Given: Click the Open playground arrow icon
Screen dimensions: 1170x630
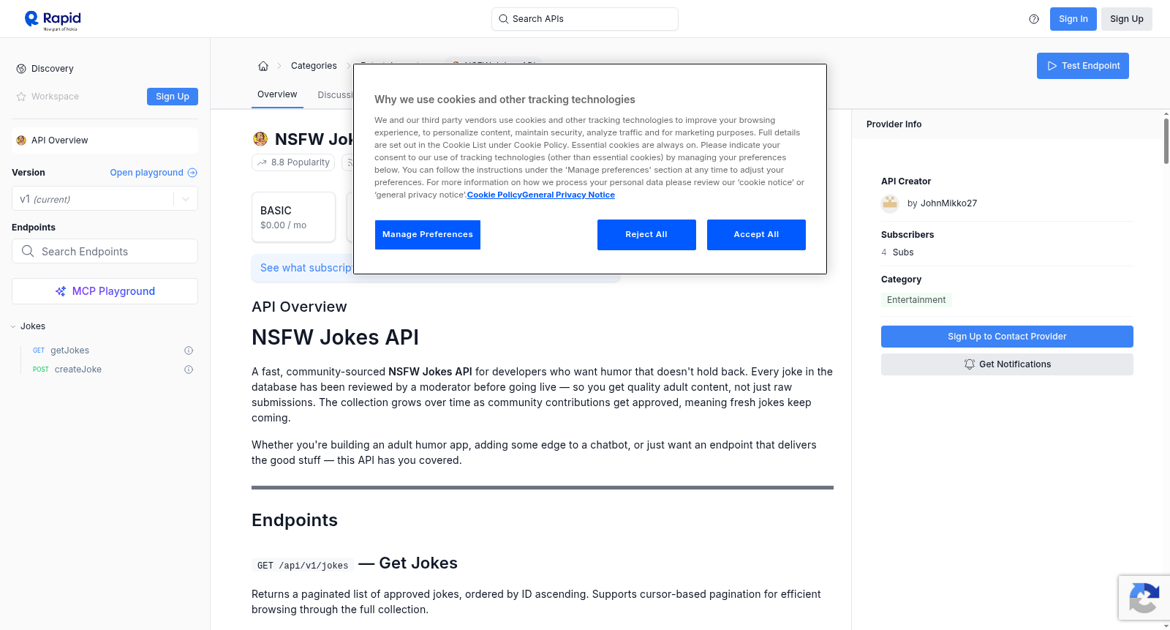Looking at the screenshot, I should 192,173.
